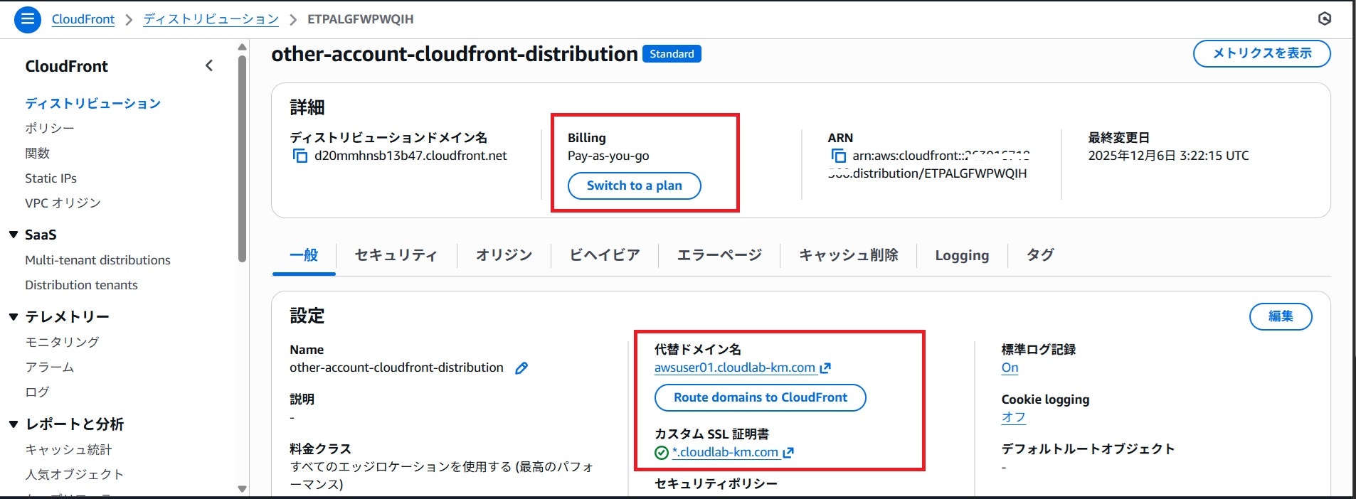Open ログ in the sidebar
The image size is (1356, 499).
[x=37, y=392]
